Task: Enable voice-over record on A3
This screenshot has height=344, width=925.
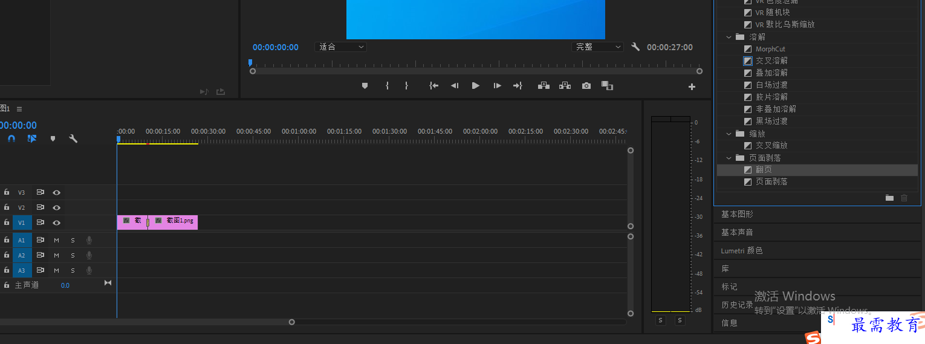Action: point(89,270)
